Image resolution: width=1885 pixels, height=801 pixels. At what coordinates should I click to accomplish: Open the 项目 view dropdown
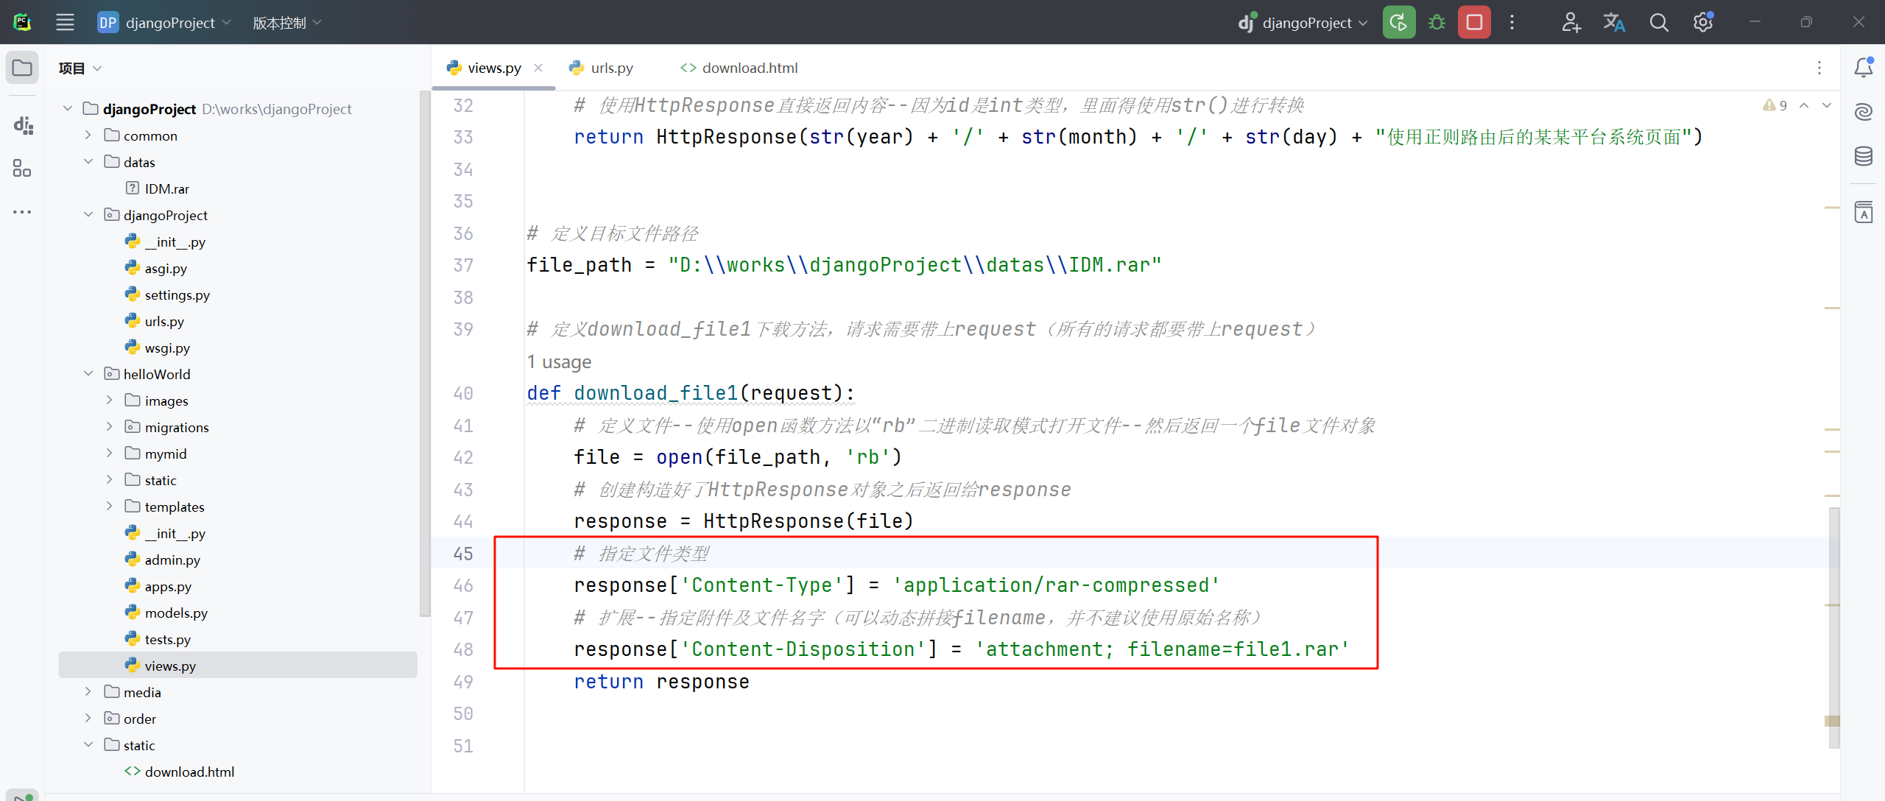(80, 68)
